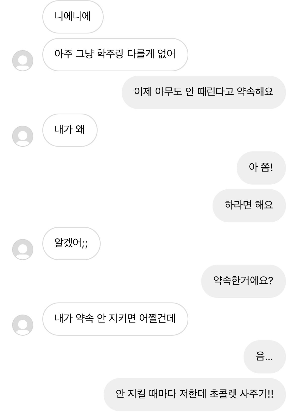Click the avatar beside the "알겠어;;" message
This screenshot has height=412, width=295.
[x=23, y=250]
